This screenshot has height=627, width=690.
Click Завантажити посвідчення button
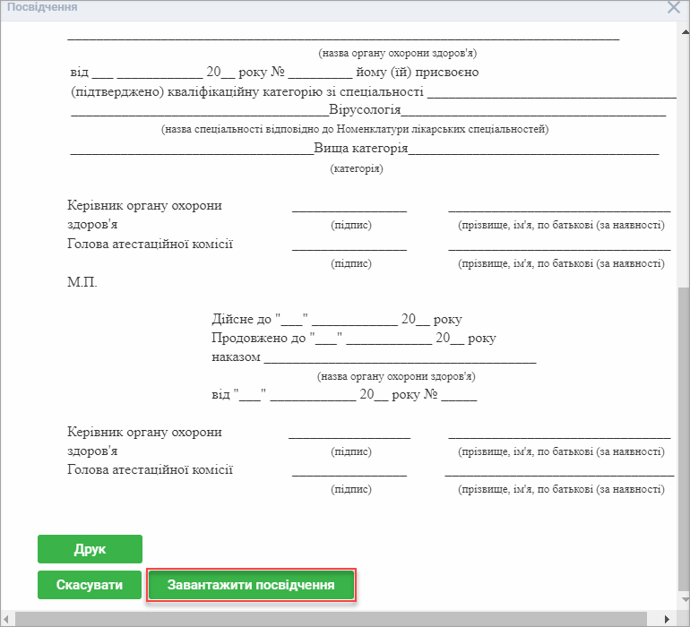pos(251,585)
